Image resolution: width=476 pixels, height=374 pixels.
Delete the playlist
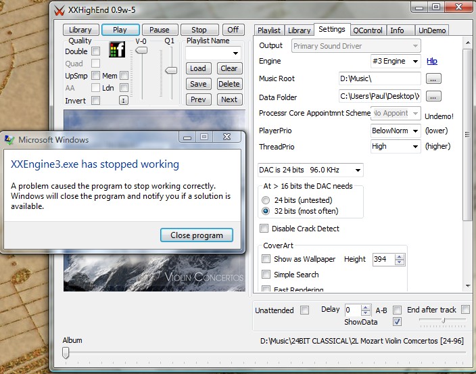click(229, 84)
